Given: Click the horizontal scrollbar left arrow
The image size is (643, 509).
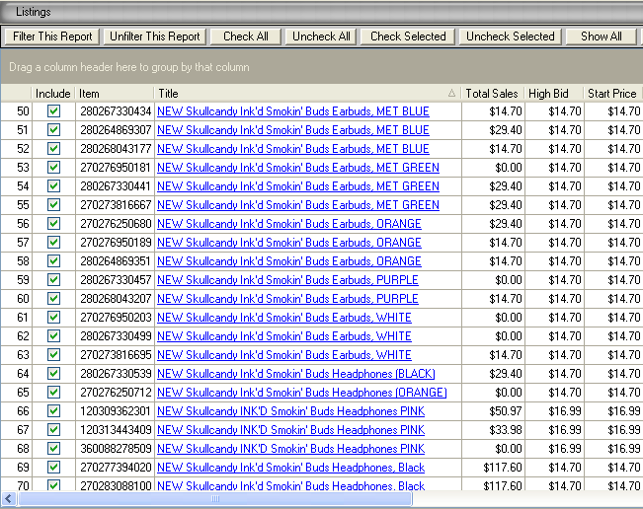Looking at the screenshot, I should (x=9, y=499).
